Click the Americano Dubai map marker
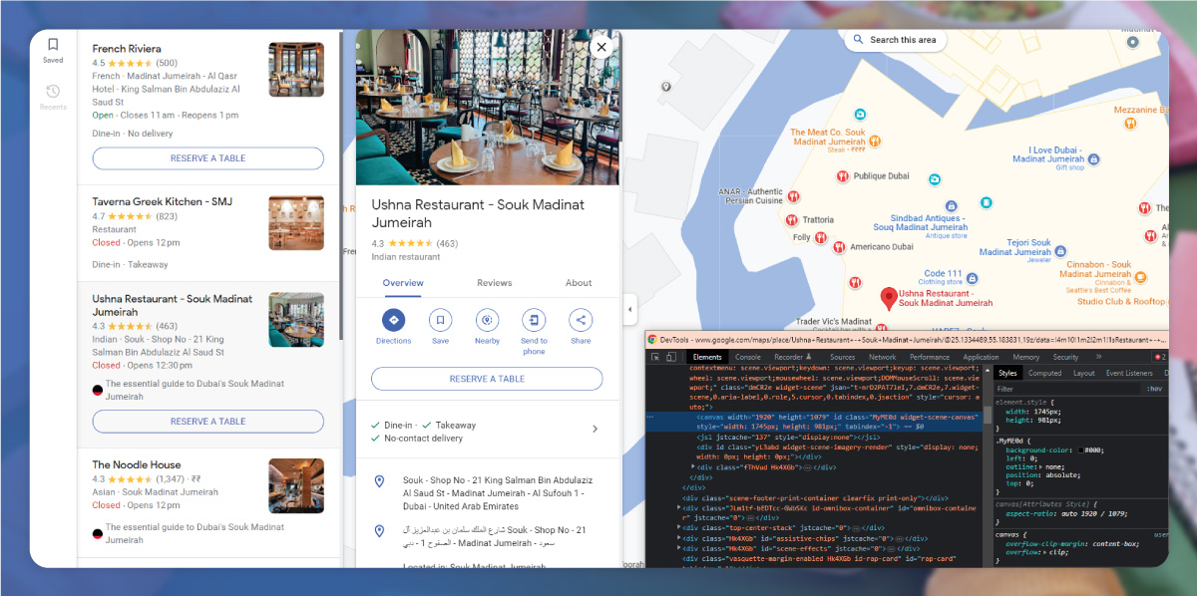Viewport: 1197px width, 596px height. pyautogui.click(x=839, y=247)
